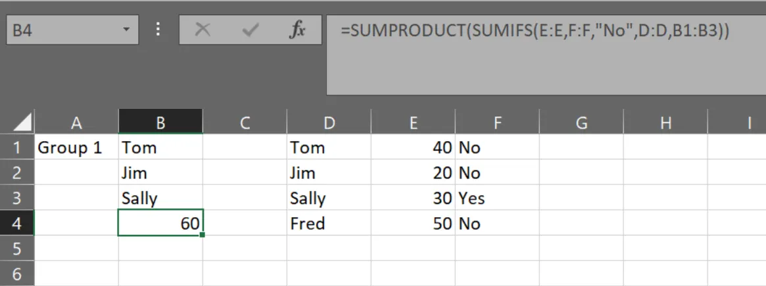Click the cell containing Fred
Image resolution: width=766 pixels, height=286 pixels.
(x=329, y=224)
